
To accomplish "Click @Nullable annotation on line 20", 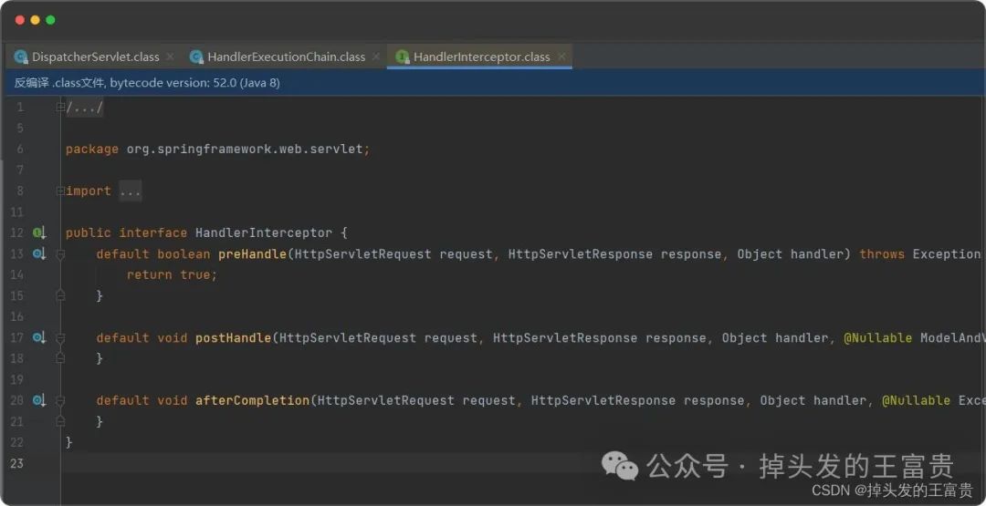I will [x=917, y=400].
